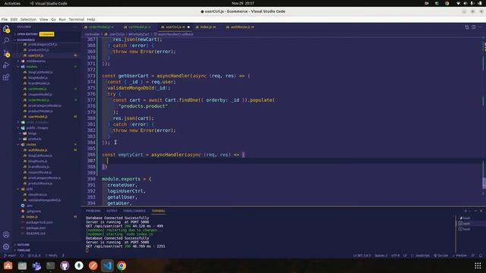This screenshot has width=486, height=273.
Task: Open Ubuntu Software from the dock
Action: tap(8, 265)
